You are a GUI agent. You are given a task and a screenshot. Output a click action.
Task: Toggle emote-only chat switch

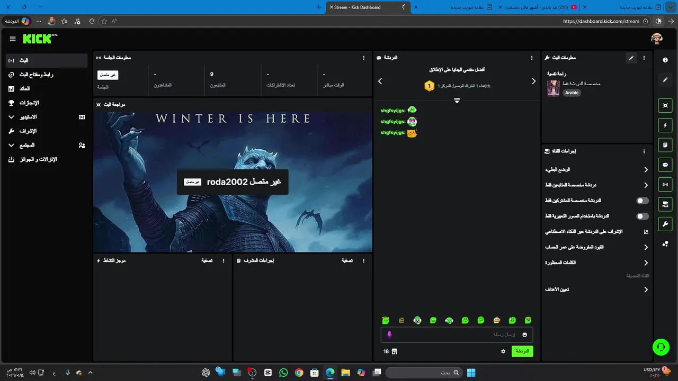[x=643, y=216]
